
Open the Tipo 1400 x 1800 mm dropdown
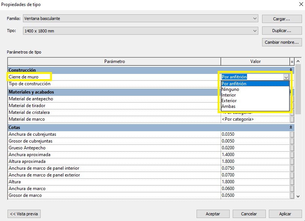[255, 31]
